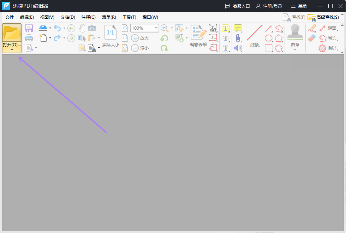Select the Highlight Text tool
346x233 pixels.
click(226, 28)
